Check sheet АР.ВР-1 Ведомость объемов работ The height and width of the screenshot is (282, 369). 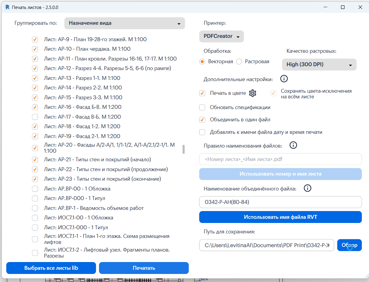(35, 208)
